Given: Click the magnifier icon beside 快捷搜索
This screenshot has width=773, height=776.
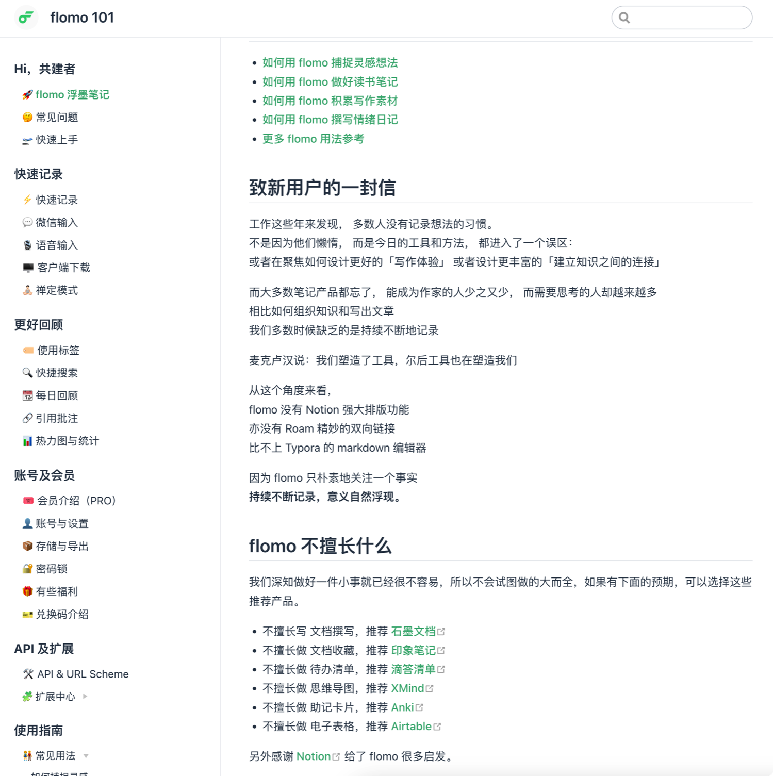Looking at the screenshot, I should (x=27, y=373).
